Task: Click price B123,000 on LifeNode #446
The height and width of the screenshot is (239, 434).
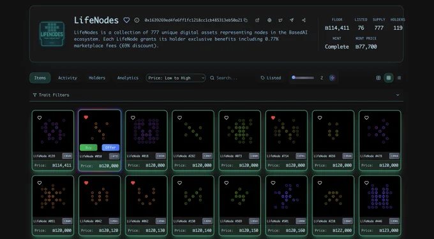Action: click(389, 231)
